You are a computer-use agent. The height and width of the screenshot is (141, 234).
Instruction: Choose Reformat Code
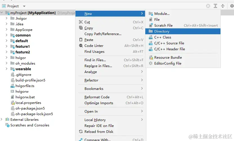[x=110, y=97]
